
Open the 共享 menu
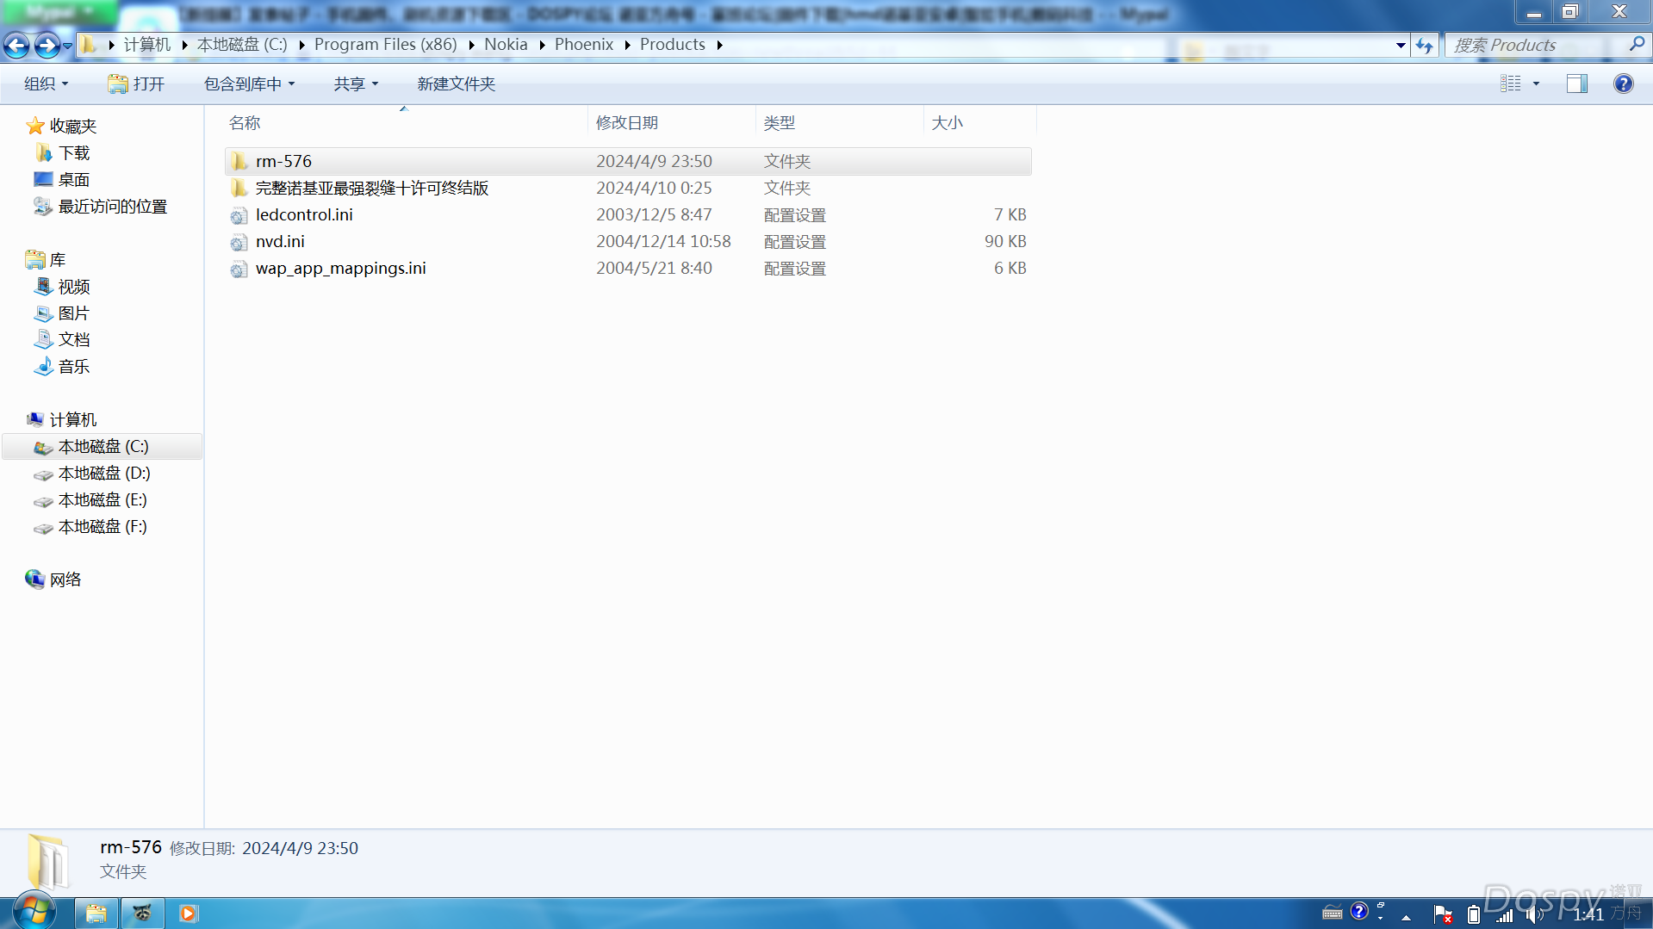[x=355, y=84]
